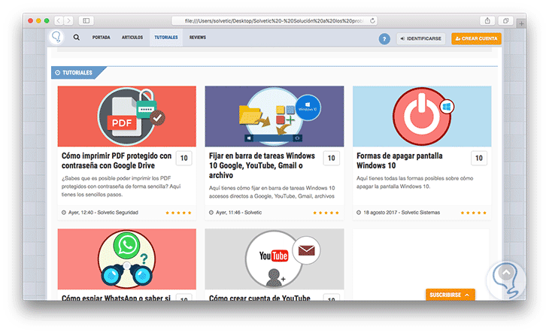Click the Safari address bar

[274, 20]
